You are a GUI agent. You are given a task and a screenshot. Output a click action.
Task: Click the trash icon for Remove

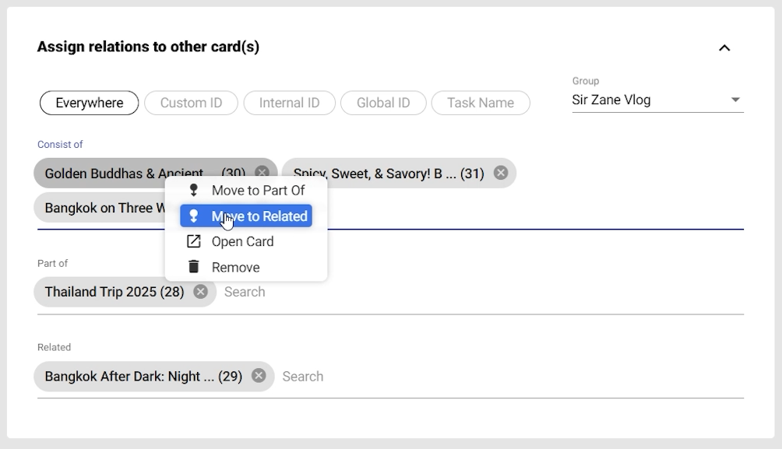pyautogui.click(x=194, y=267)
